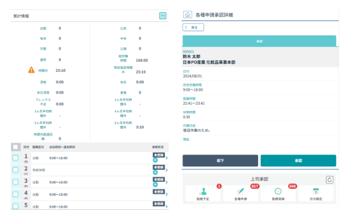Click the 累計情報 panel title

pos(21,16)
